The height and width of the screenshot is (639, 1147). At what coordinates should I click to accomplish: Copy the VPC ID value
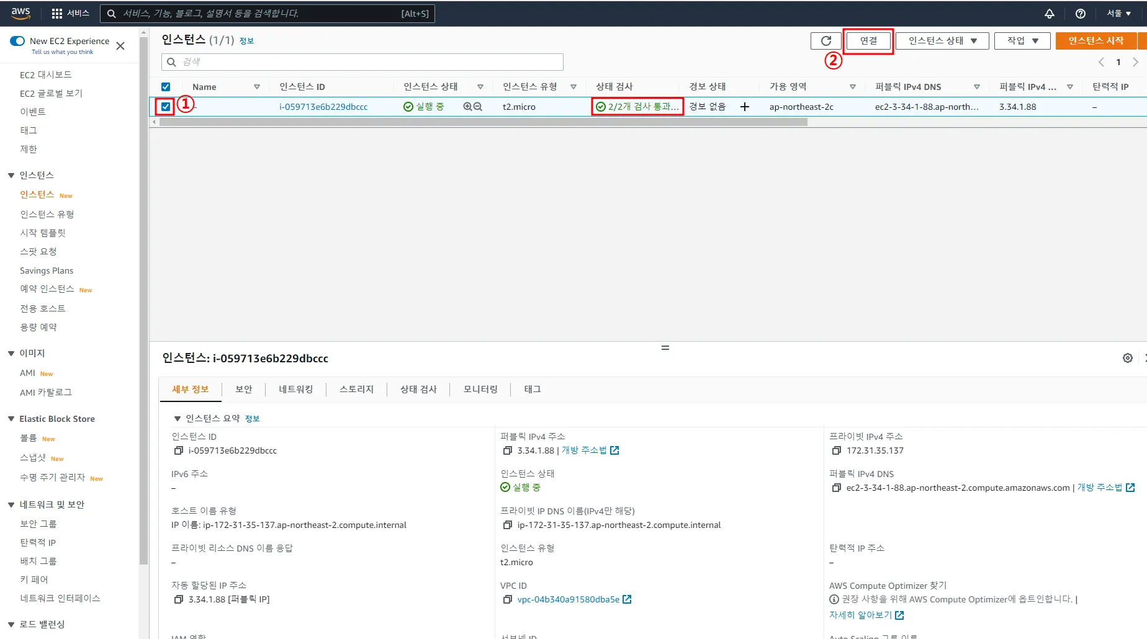[508, 599]
